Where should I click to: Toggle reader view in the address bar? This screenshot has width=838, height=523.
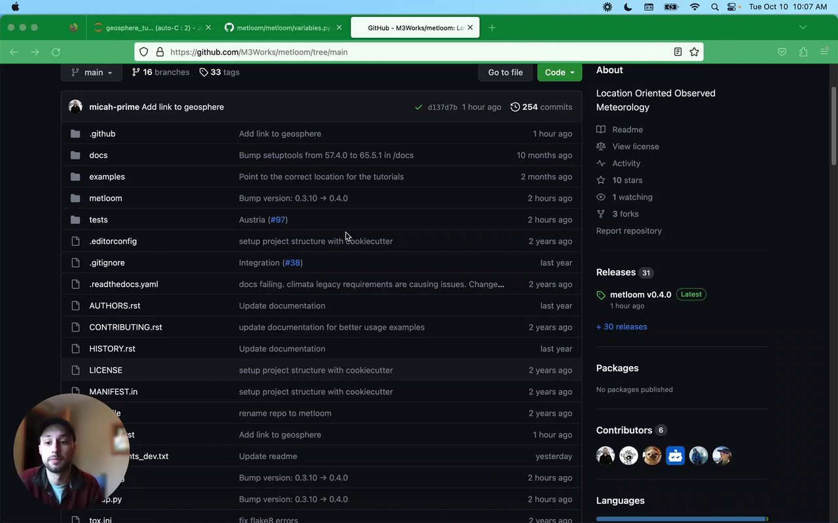[x=678, y=52]
